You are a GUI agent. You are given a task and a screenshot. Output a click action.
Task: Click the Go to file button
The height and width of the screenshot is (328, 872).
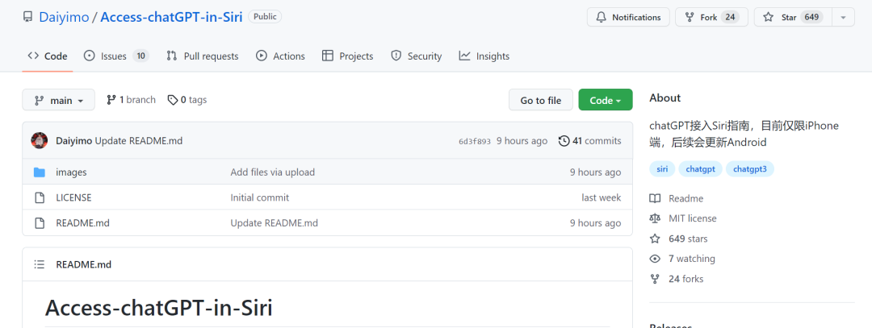540,101
